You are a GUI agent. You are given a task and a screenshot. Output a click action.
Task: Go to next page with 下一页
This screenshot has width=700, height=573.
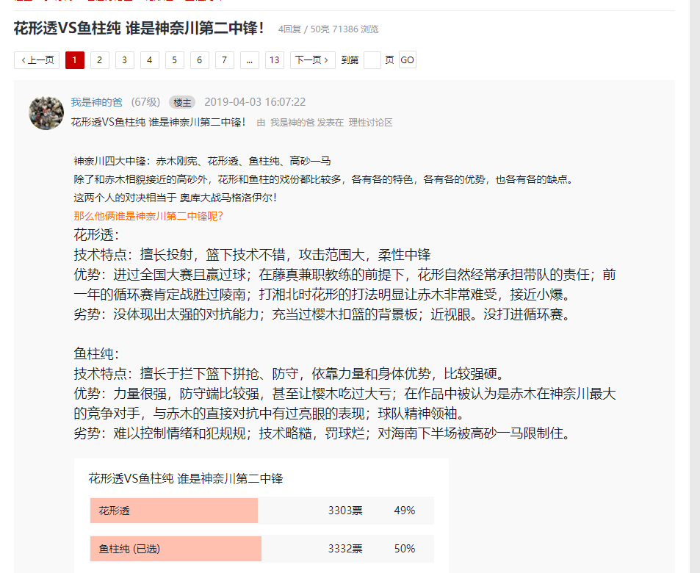tap(312, 60)
